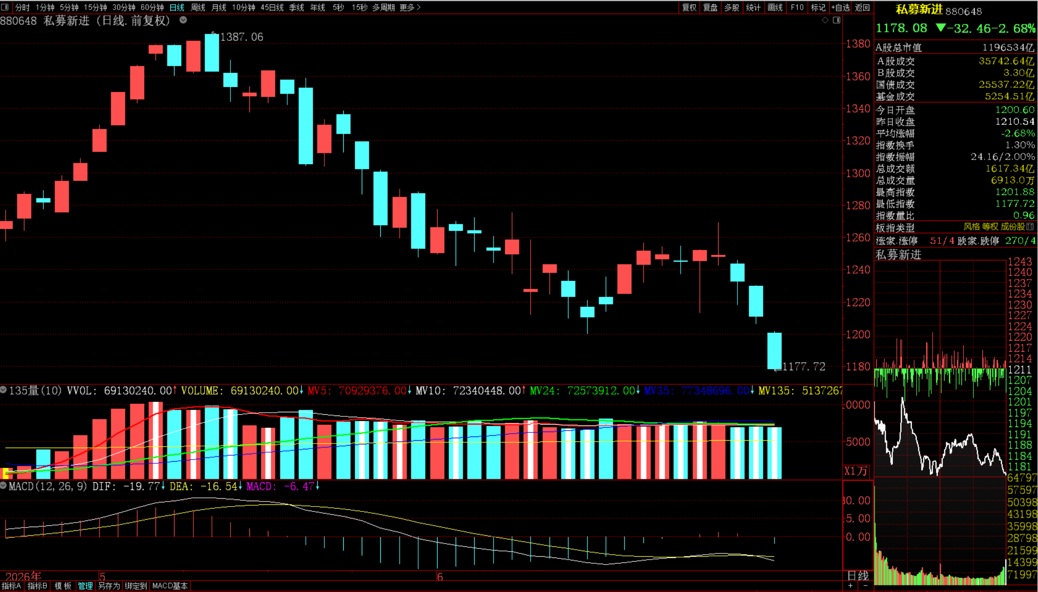The width and height of the screenshot is (1038, 592).
Task: Select the 15分钟 period
Action: click(95, 7)
